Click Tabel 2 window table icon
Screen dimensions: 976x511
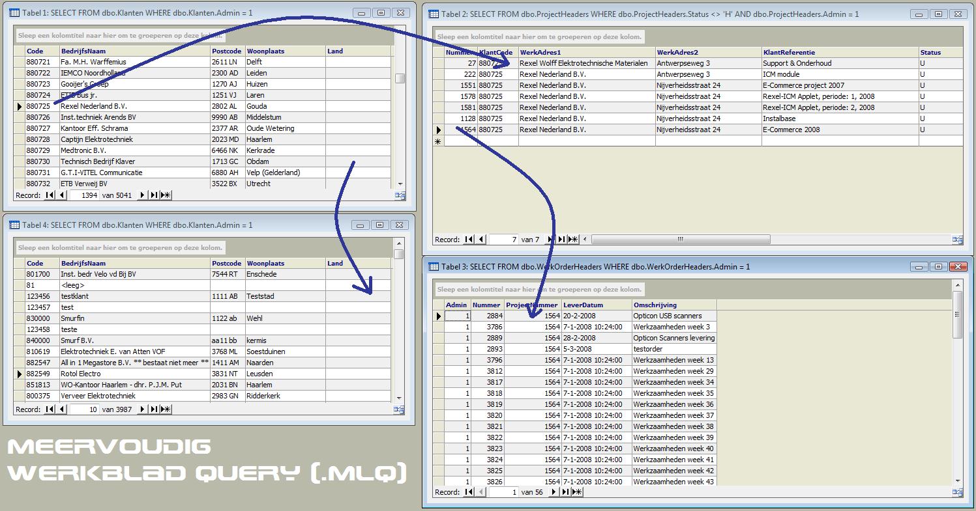coord(434,14)
